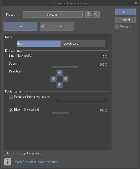140x169 pixels.
Task: Click the Line thickness value 0
Action: coord(103,57)
